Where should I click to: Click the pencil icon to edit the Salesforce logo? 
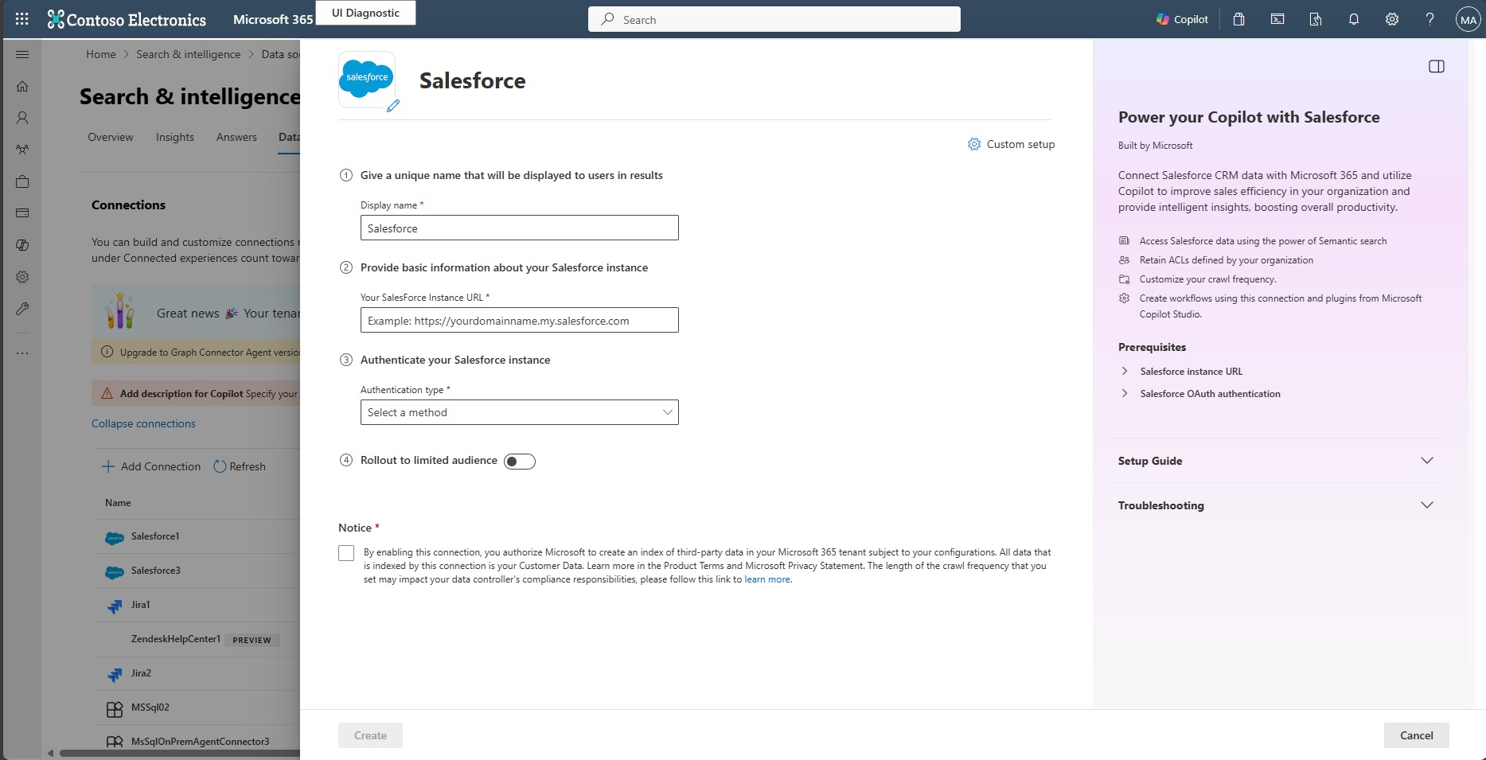pos(392,106)
